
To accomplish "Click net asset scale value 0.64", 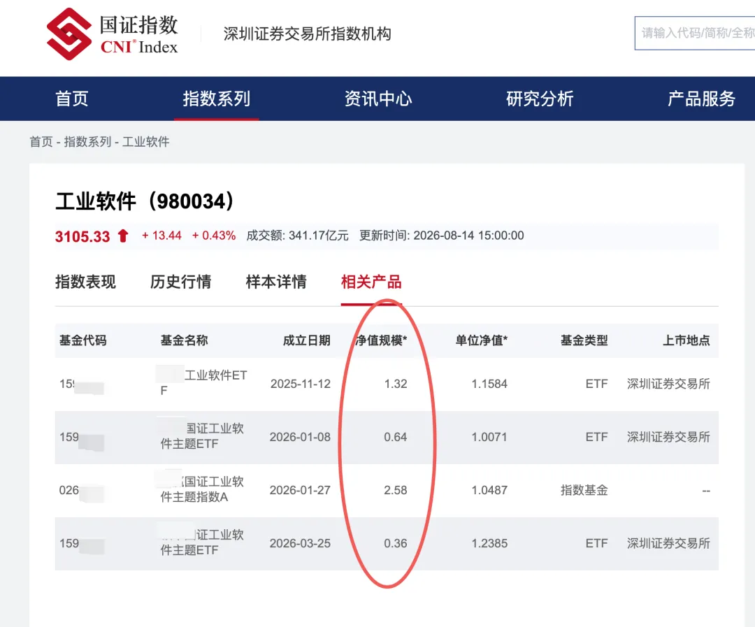I will coord(395,437).
